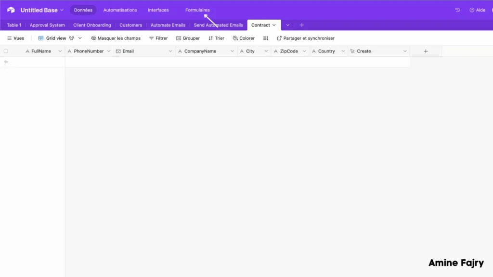The height and width of the screenshot is (277, 493).
Task: Switch to the Données tab
Action: pos(83,10)
